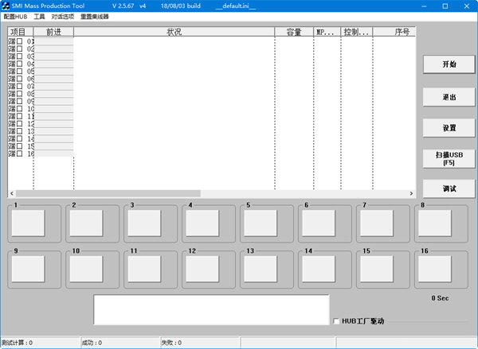Select port slot 13 box
Screen dimensions: 478x349
(261, 269)
